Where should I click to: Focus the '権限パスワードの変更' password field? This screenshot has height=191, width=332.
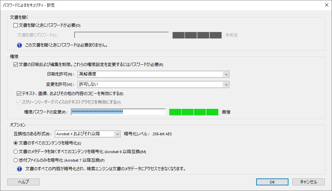[x=118, y=112]
